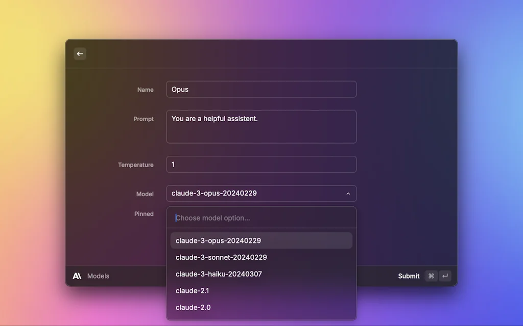Select claude-3-haiku-20240307 from the list
This screenshot has height=326, width=523.
click(x=261, y=274)
